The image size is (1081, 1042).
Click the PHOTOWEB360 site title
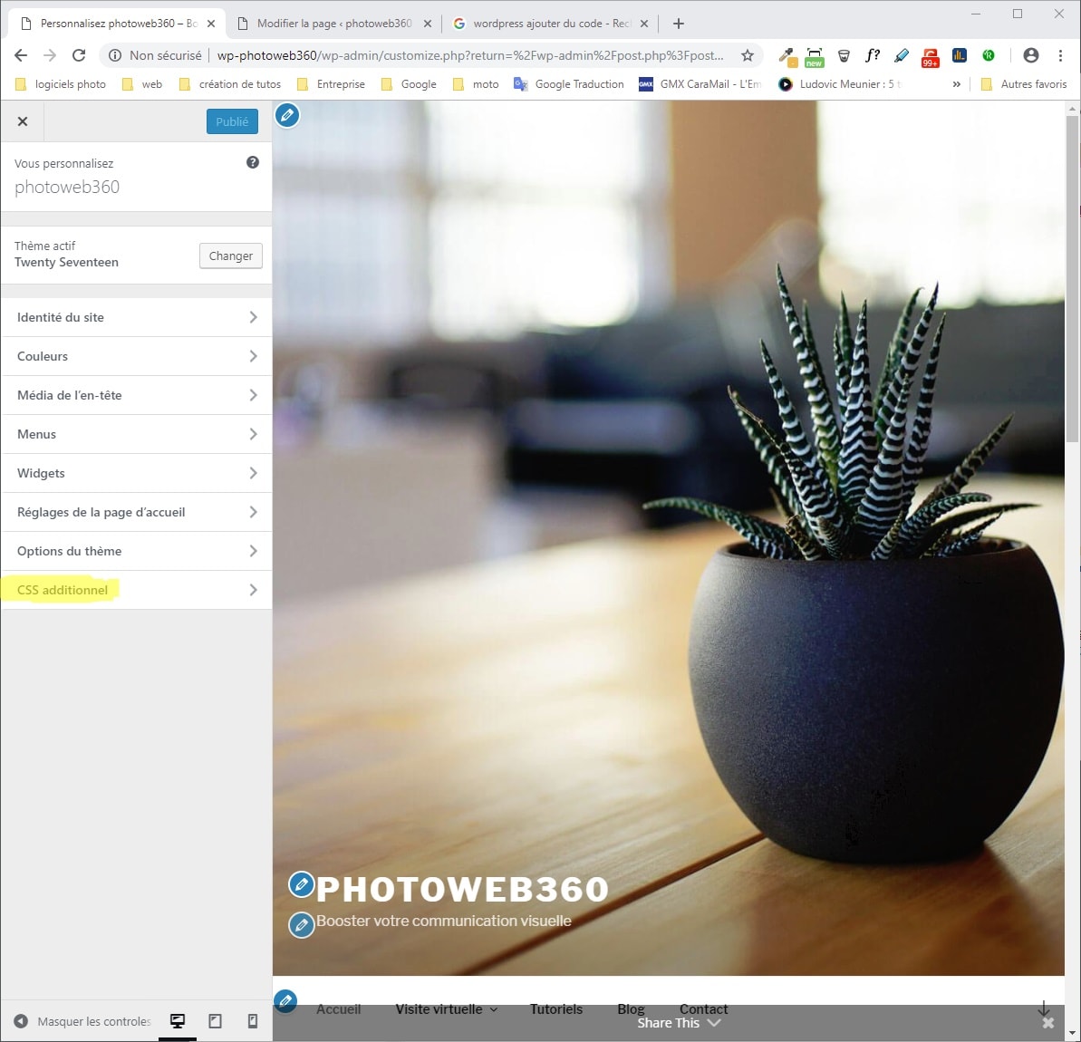[x=463, y=889]
